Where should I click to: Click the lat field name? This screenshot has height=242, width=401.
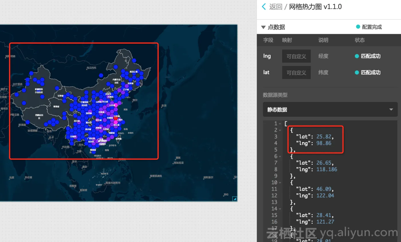point(266,72)
